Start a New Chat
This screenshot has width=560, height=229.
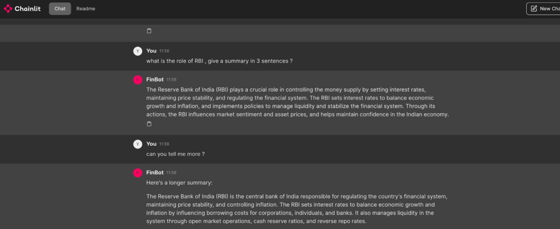pos(542,9)
